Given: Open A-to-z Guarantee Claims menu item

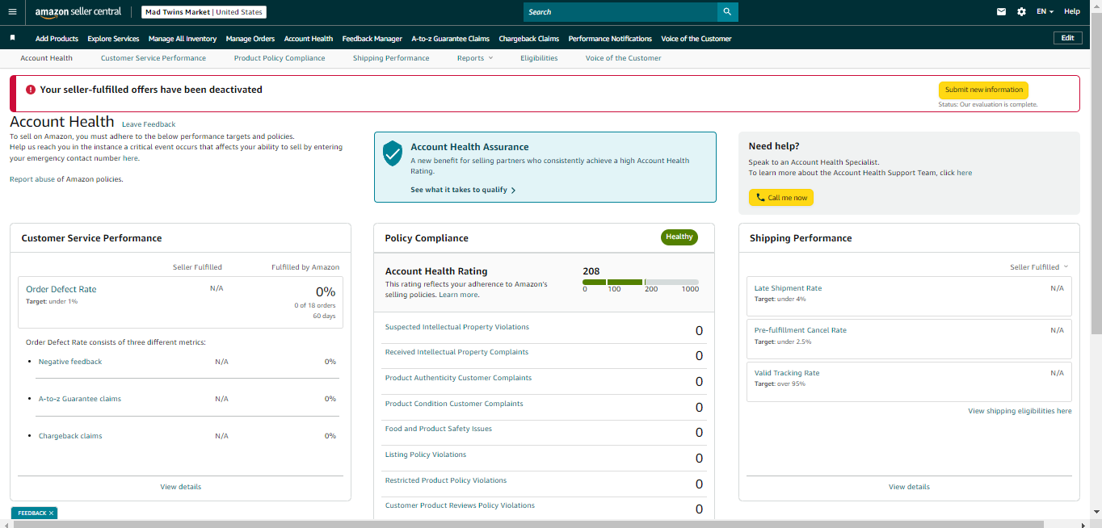Looking at the screenshot, I should pos(451,39).
